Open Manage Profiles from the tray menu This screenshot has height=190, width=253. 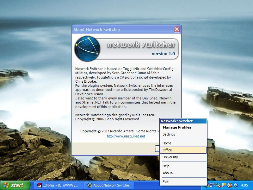[183, 127]
